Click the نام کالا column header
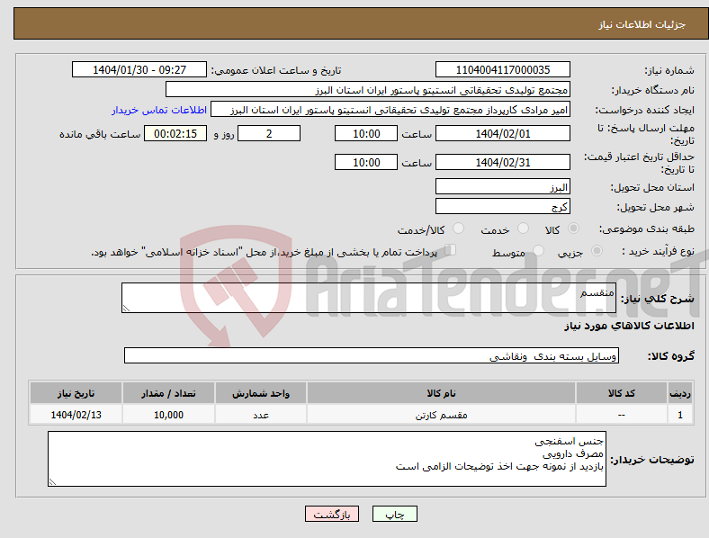 point(441,393)
